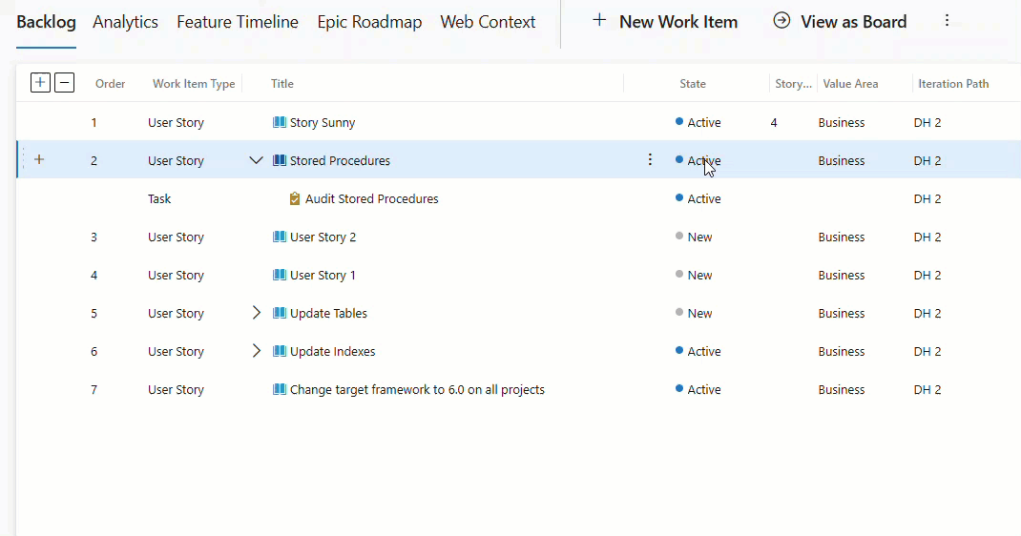1021x536 pixels.
Task: Click New Work Item button
Action: 665,22
